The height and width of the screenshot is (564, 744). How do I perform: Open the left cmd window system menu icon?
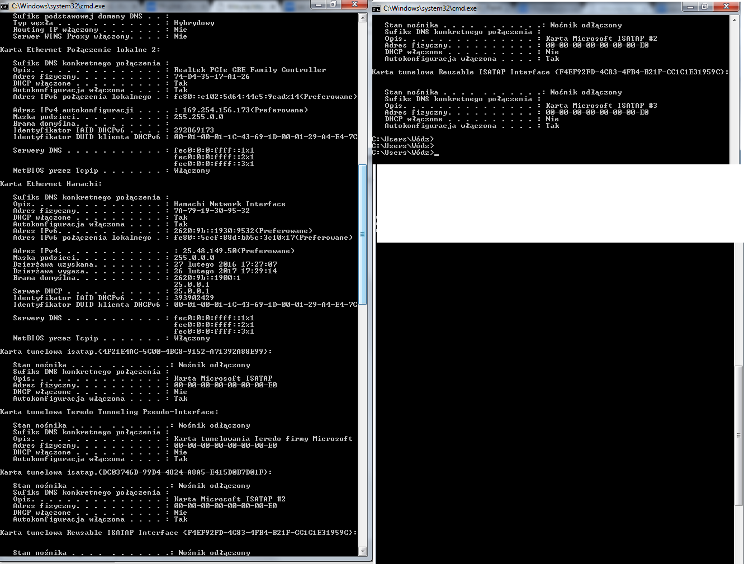point(5,6)
